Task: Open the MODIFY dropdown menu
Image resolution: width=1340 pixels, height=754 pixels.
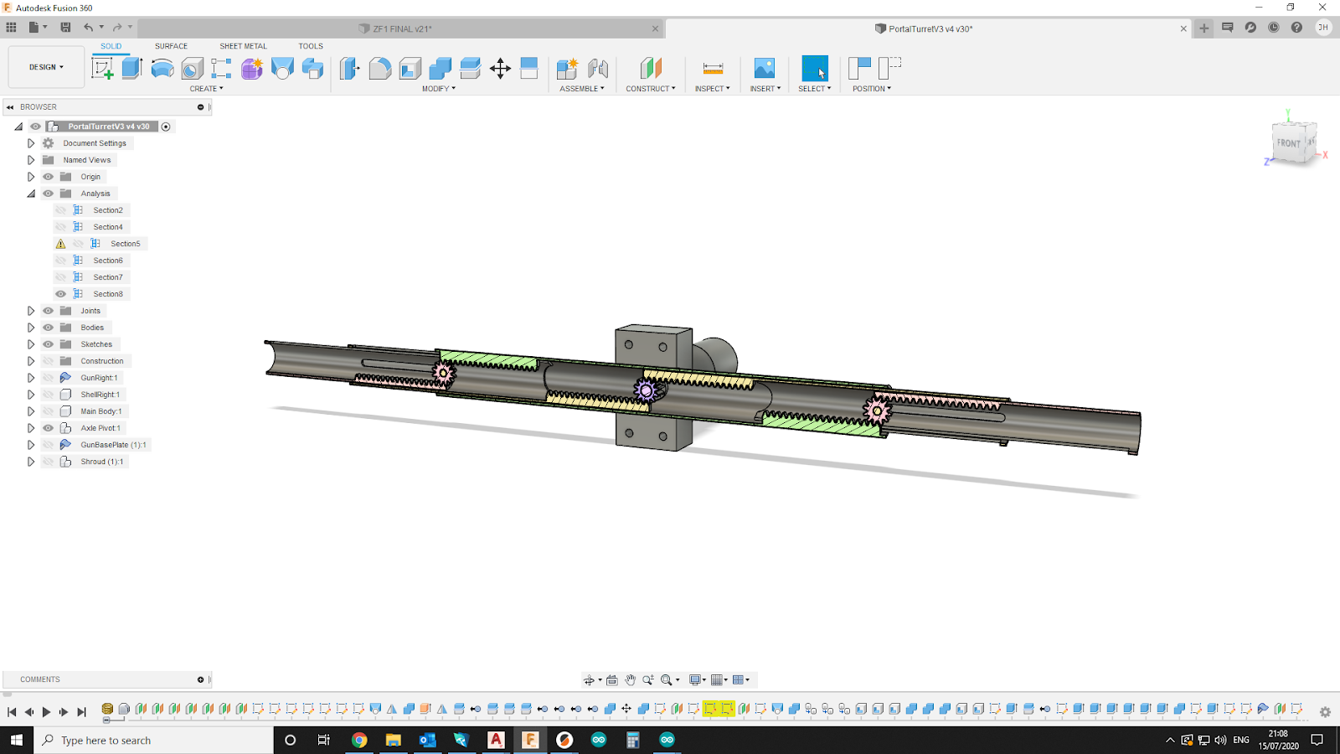Action: (439, 89)
